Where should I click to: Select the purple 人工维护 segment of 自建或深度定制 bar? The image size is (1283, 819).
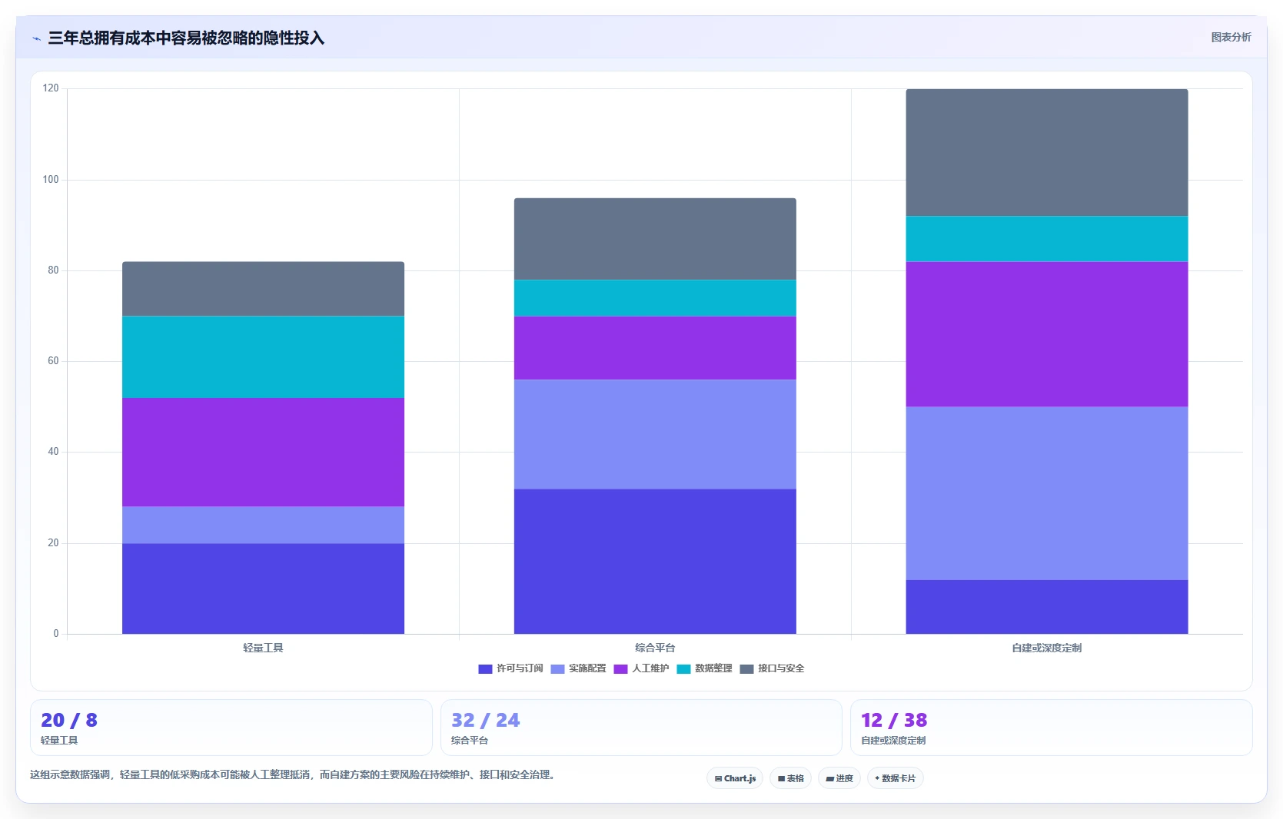point(1047,334)
